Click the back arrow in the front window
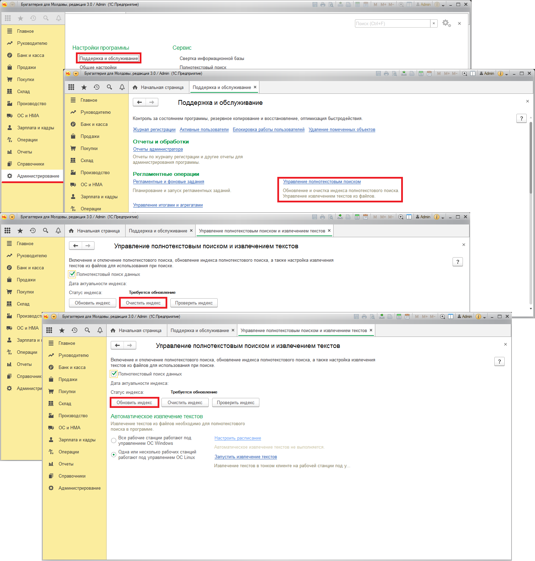Viewport: 535px width, 561px height. [x=117, y=345]
